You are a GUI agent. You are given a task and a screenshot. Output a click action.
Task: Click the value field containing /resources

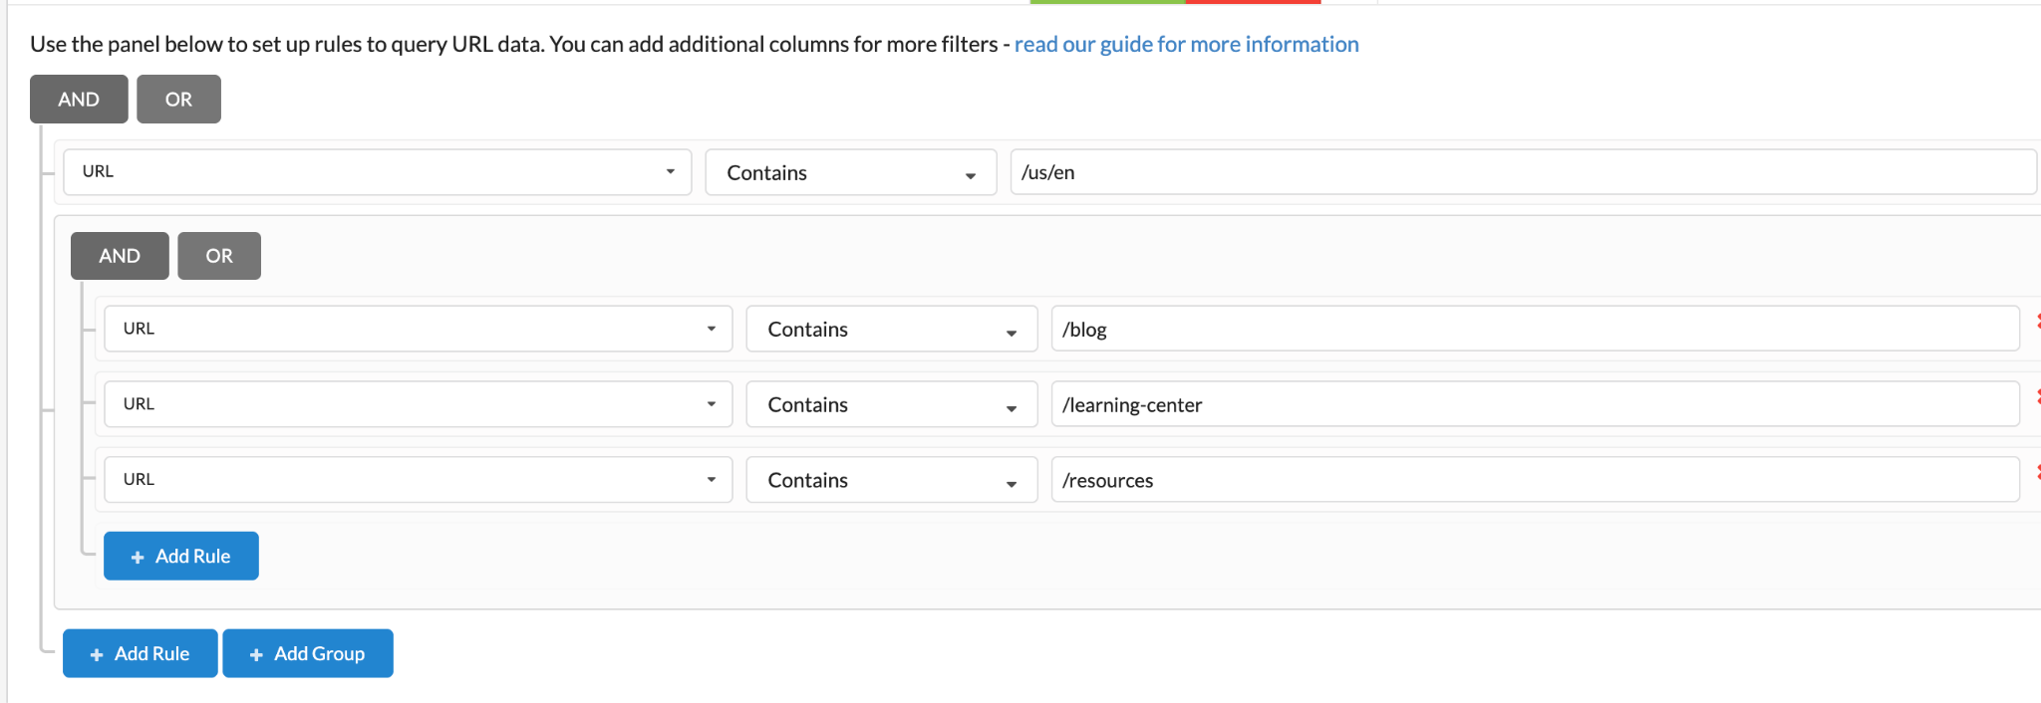[1536, 480]
